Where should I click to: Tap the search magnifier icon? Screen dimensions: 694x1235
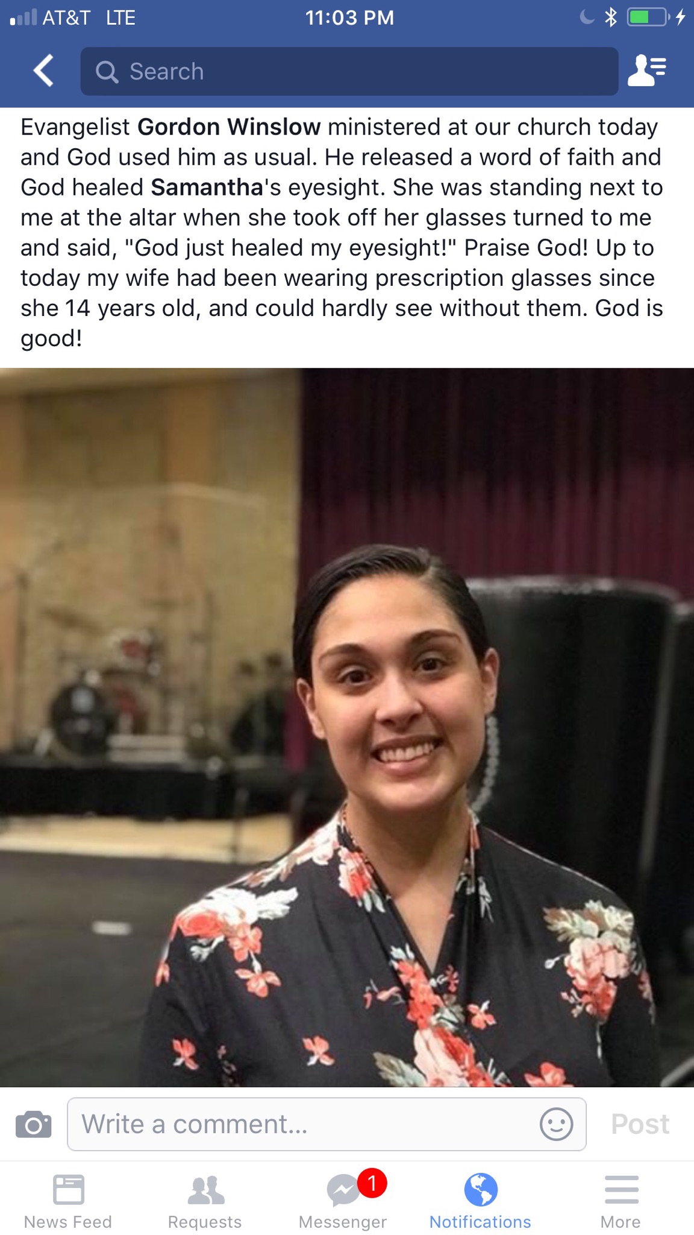pyautogui.click(x=107, y=72)
